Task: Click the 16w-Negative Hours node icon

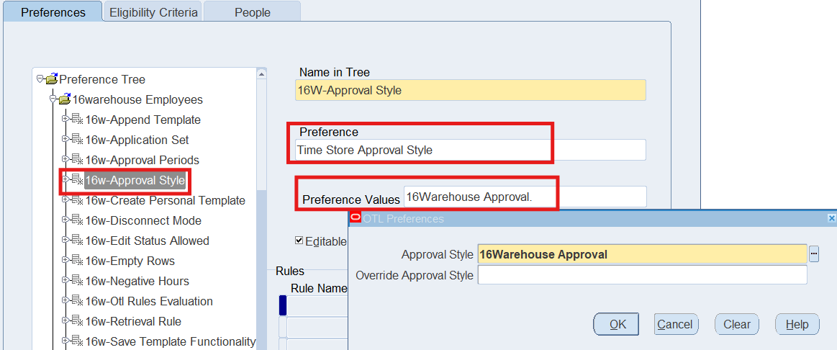Action: point(77,281)
